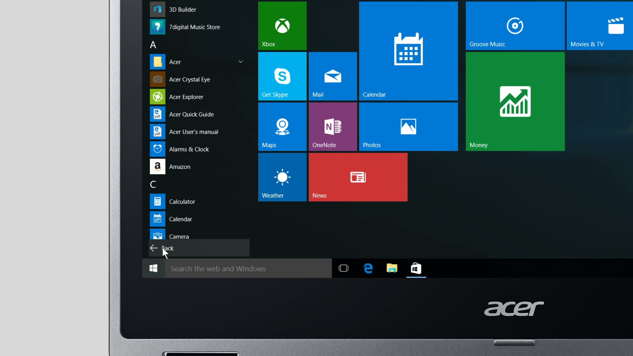Launch Calculator from the apps list
Screen dimensions: 633x356
coord(182,201)
